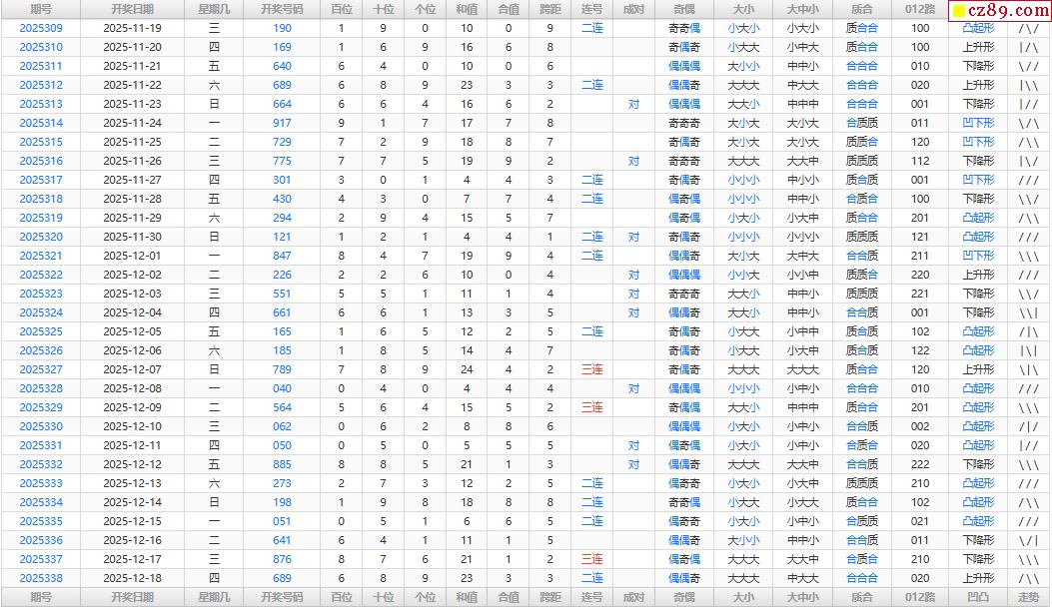
Task: Click 对 in row 2025332
Action: coord(634,464)
